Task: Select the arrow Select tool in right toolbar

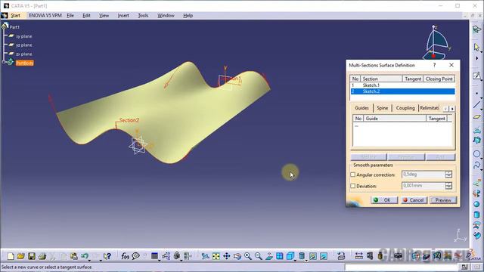Action: point(476,47)
